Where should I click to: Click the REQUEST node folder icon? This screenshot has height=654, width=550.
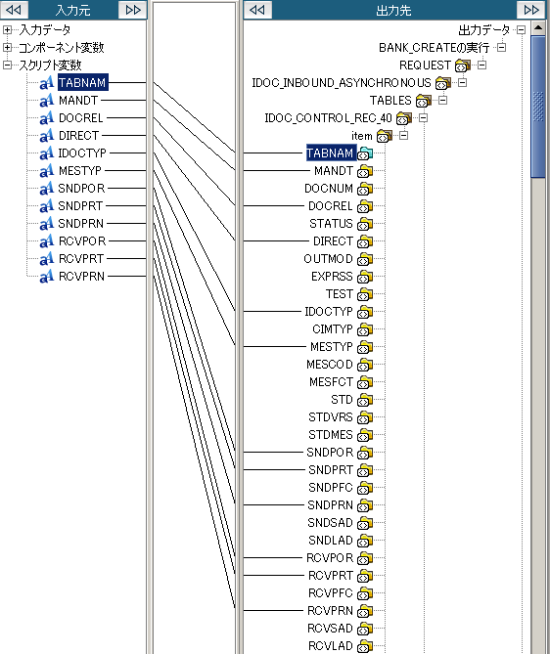click(462, 65)
